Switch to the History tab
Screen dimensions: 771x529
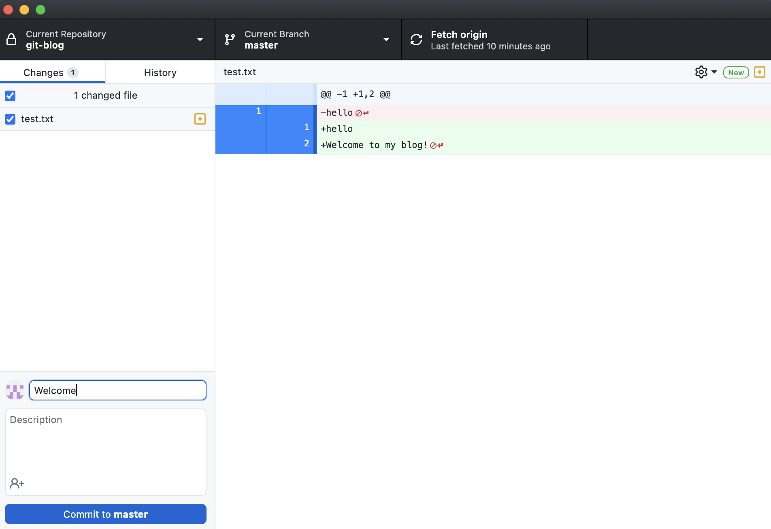click(x=160, y=73)
